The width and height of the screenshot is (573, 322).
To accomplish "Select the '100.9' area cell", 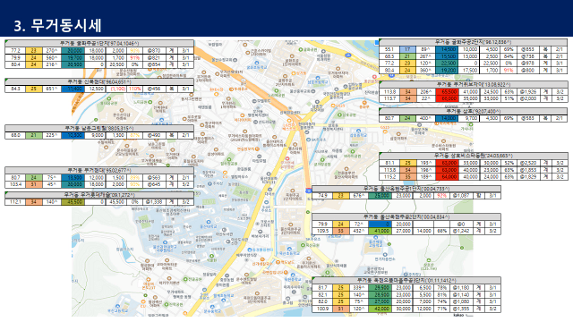I will click(x=322, y=309).
